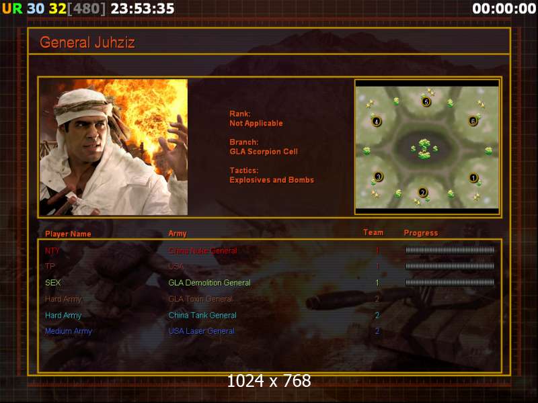Click the "China Nuke General" army entry
The height and width of the screenshot is (403, 538).
click(x=202, y=251)
